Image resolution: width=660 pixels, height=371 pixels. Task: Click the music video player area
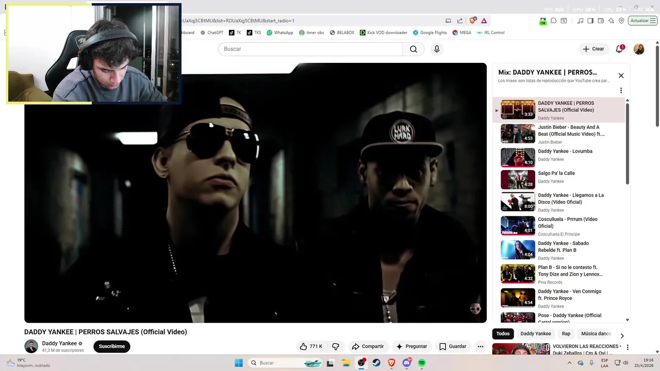(255, 193)
